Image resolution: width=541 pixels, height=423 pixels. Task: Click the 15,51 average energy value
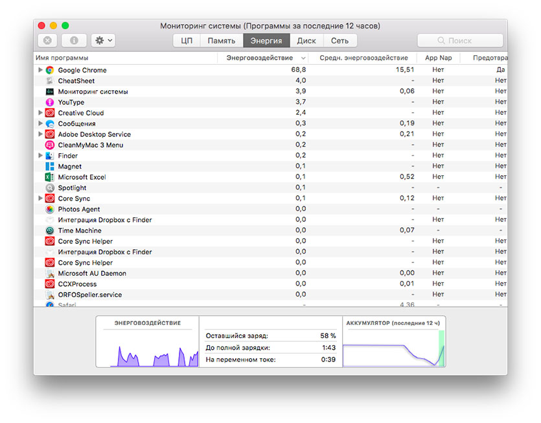405,70
